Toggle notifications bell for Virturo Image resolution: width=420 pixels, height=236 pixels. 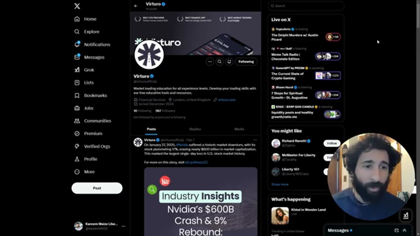[x=229, y=62]
